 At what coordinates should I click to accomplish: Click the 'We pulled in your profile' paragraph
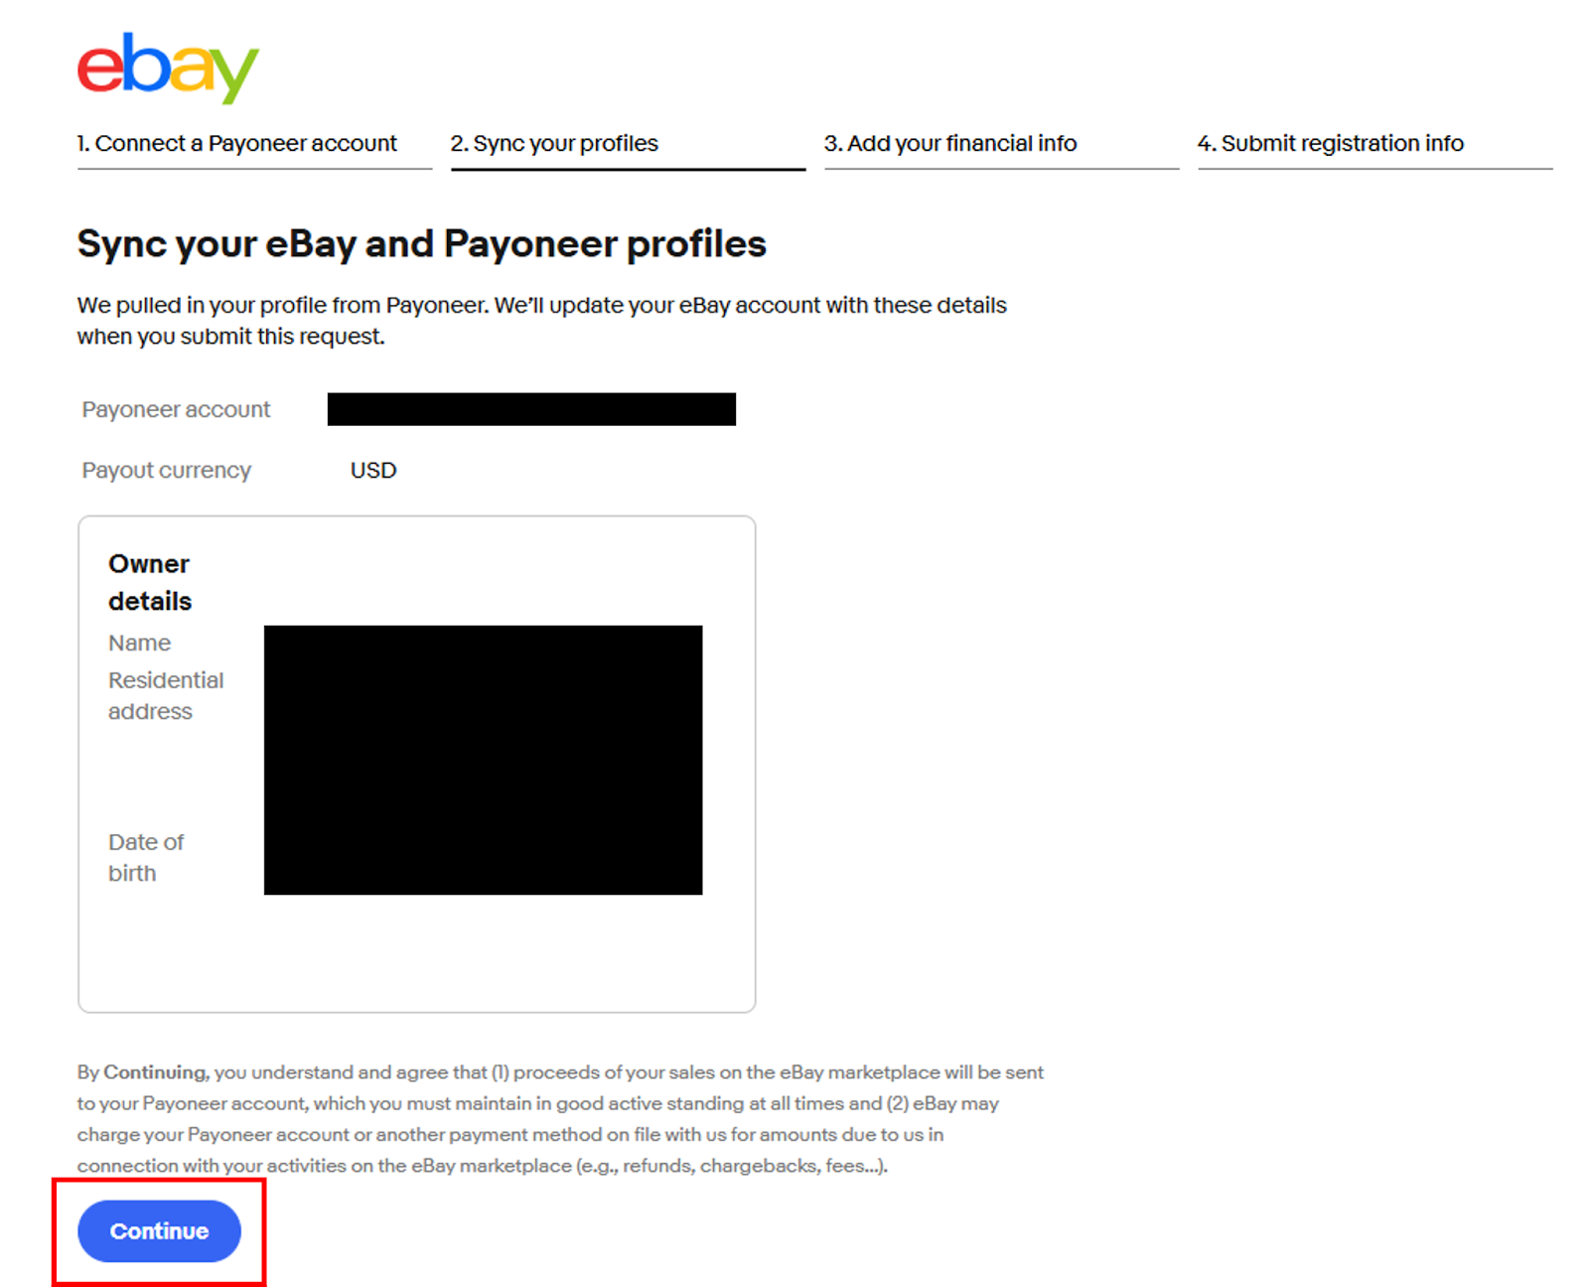coord(542,321)
